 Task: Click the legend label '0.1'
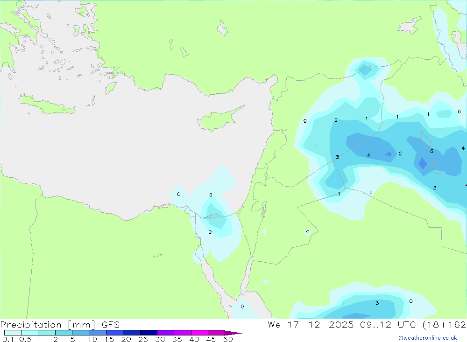[8, 339]
